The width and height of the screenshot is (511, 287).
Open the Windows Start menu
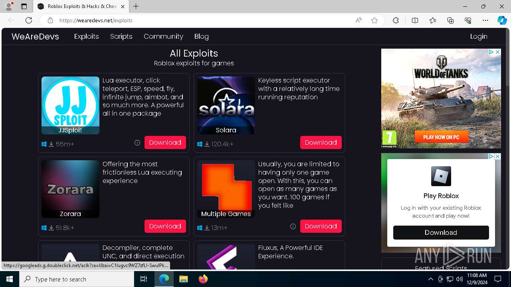pos(10,279)
